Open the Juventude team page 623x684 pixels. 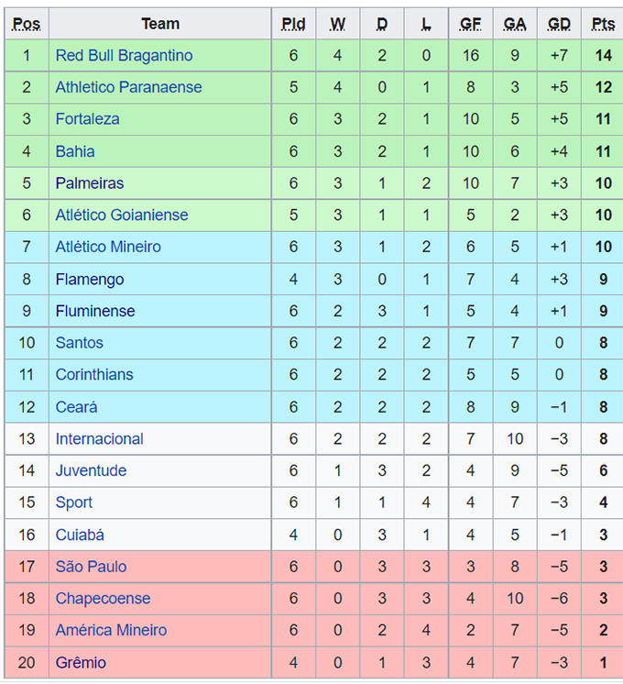click(91, 471)
